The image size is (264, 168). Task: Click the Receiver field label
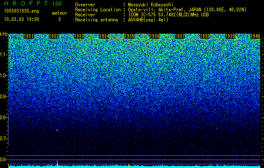click(x=85, y=15)
